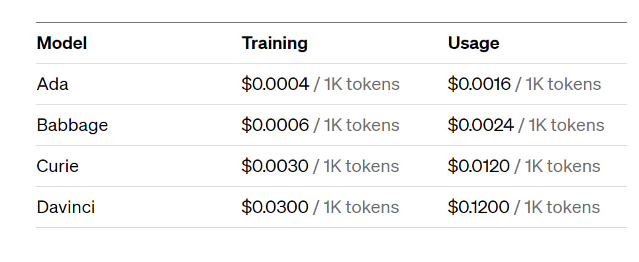
Task: Select the Curie model name
Action: (58, 166)
